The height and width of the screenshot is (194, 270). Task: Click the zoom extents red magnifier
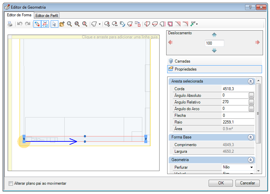click(85, 24)
